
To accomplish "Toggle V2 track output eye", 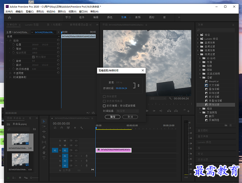I will click(x=76, y=145).
